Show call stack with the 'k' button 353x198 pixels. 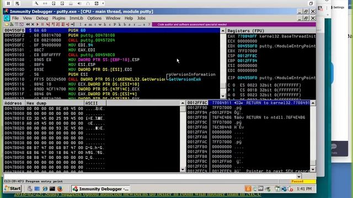119,24
